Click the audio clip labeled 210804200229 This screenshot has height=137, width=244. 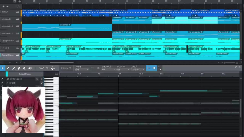(x=175, y=49)
